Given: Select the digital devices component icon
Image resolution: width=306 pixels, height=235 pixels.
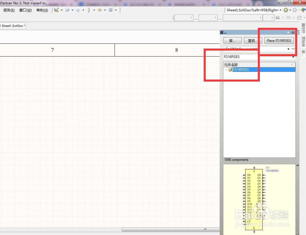Looking at the screenshot, I should 89,10.
